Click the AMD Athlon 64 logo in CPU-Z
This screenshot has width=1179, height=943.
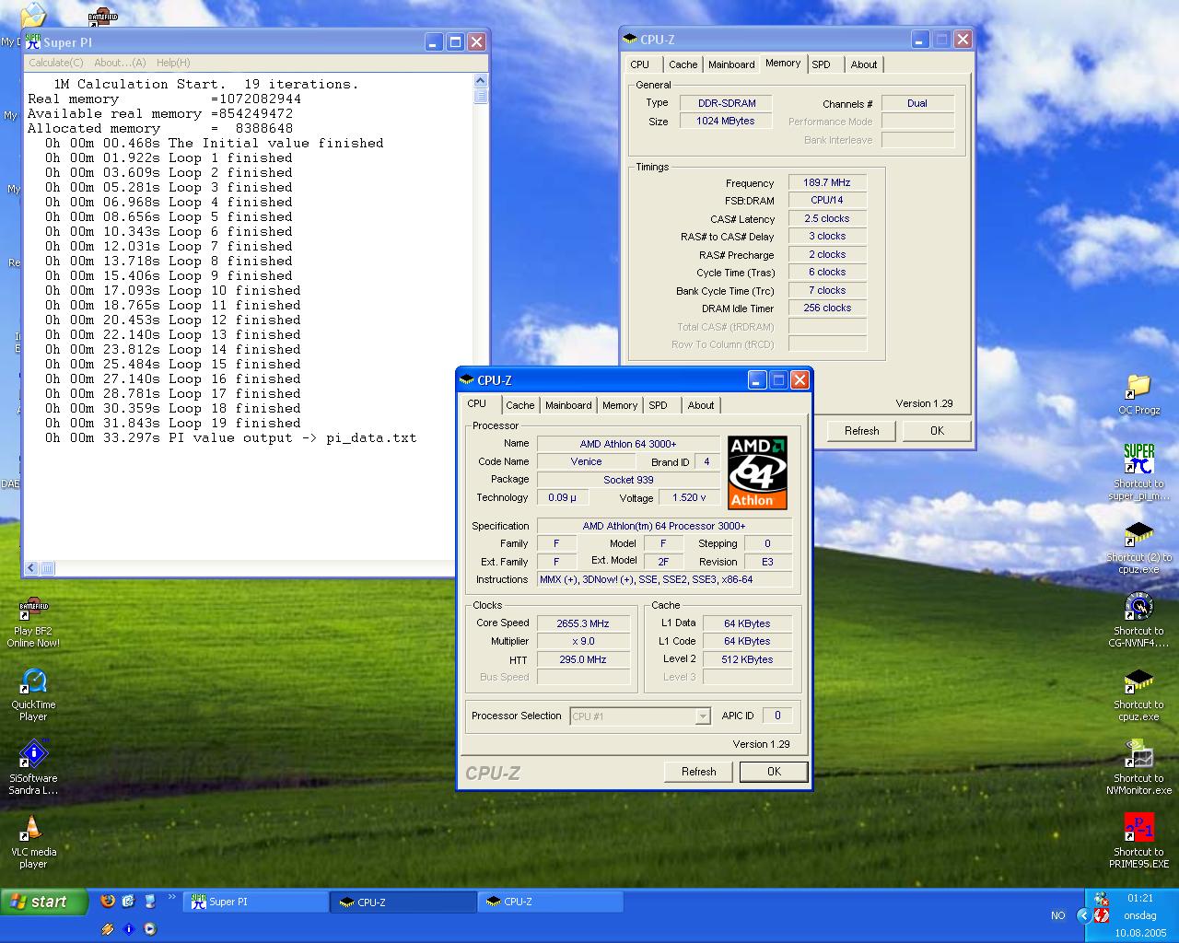click(757, 472)
